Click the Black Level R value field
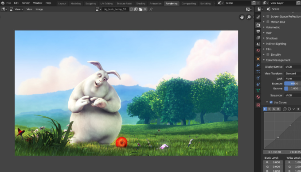301x172 pixels. 273,162
